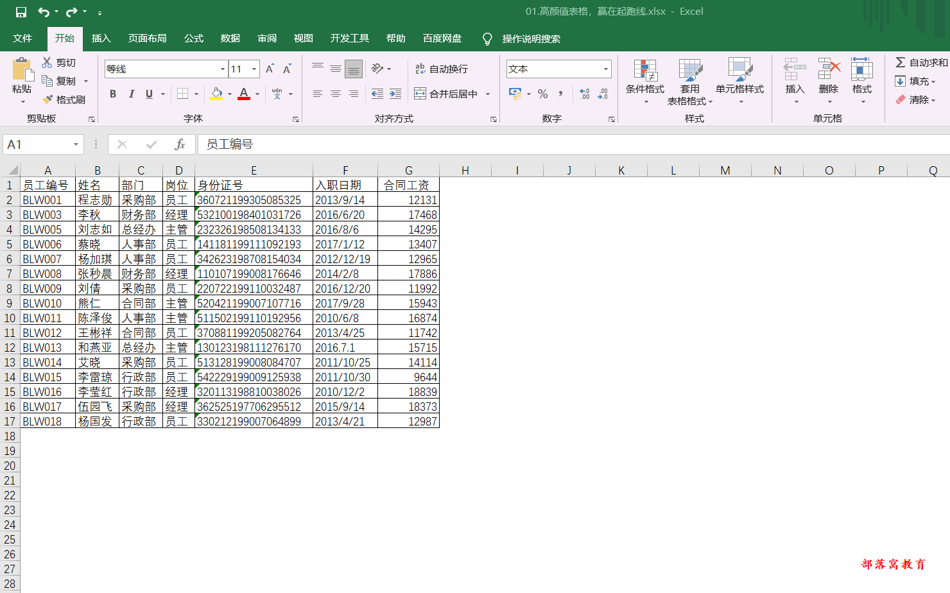Screen dimensions: 950x593
Task: Click the lightbulb tell-me icon
Action: coord(487,39)
